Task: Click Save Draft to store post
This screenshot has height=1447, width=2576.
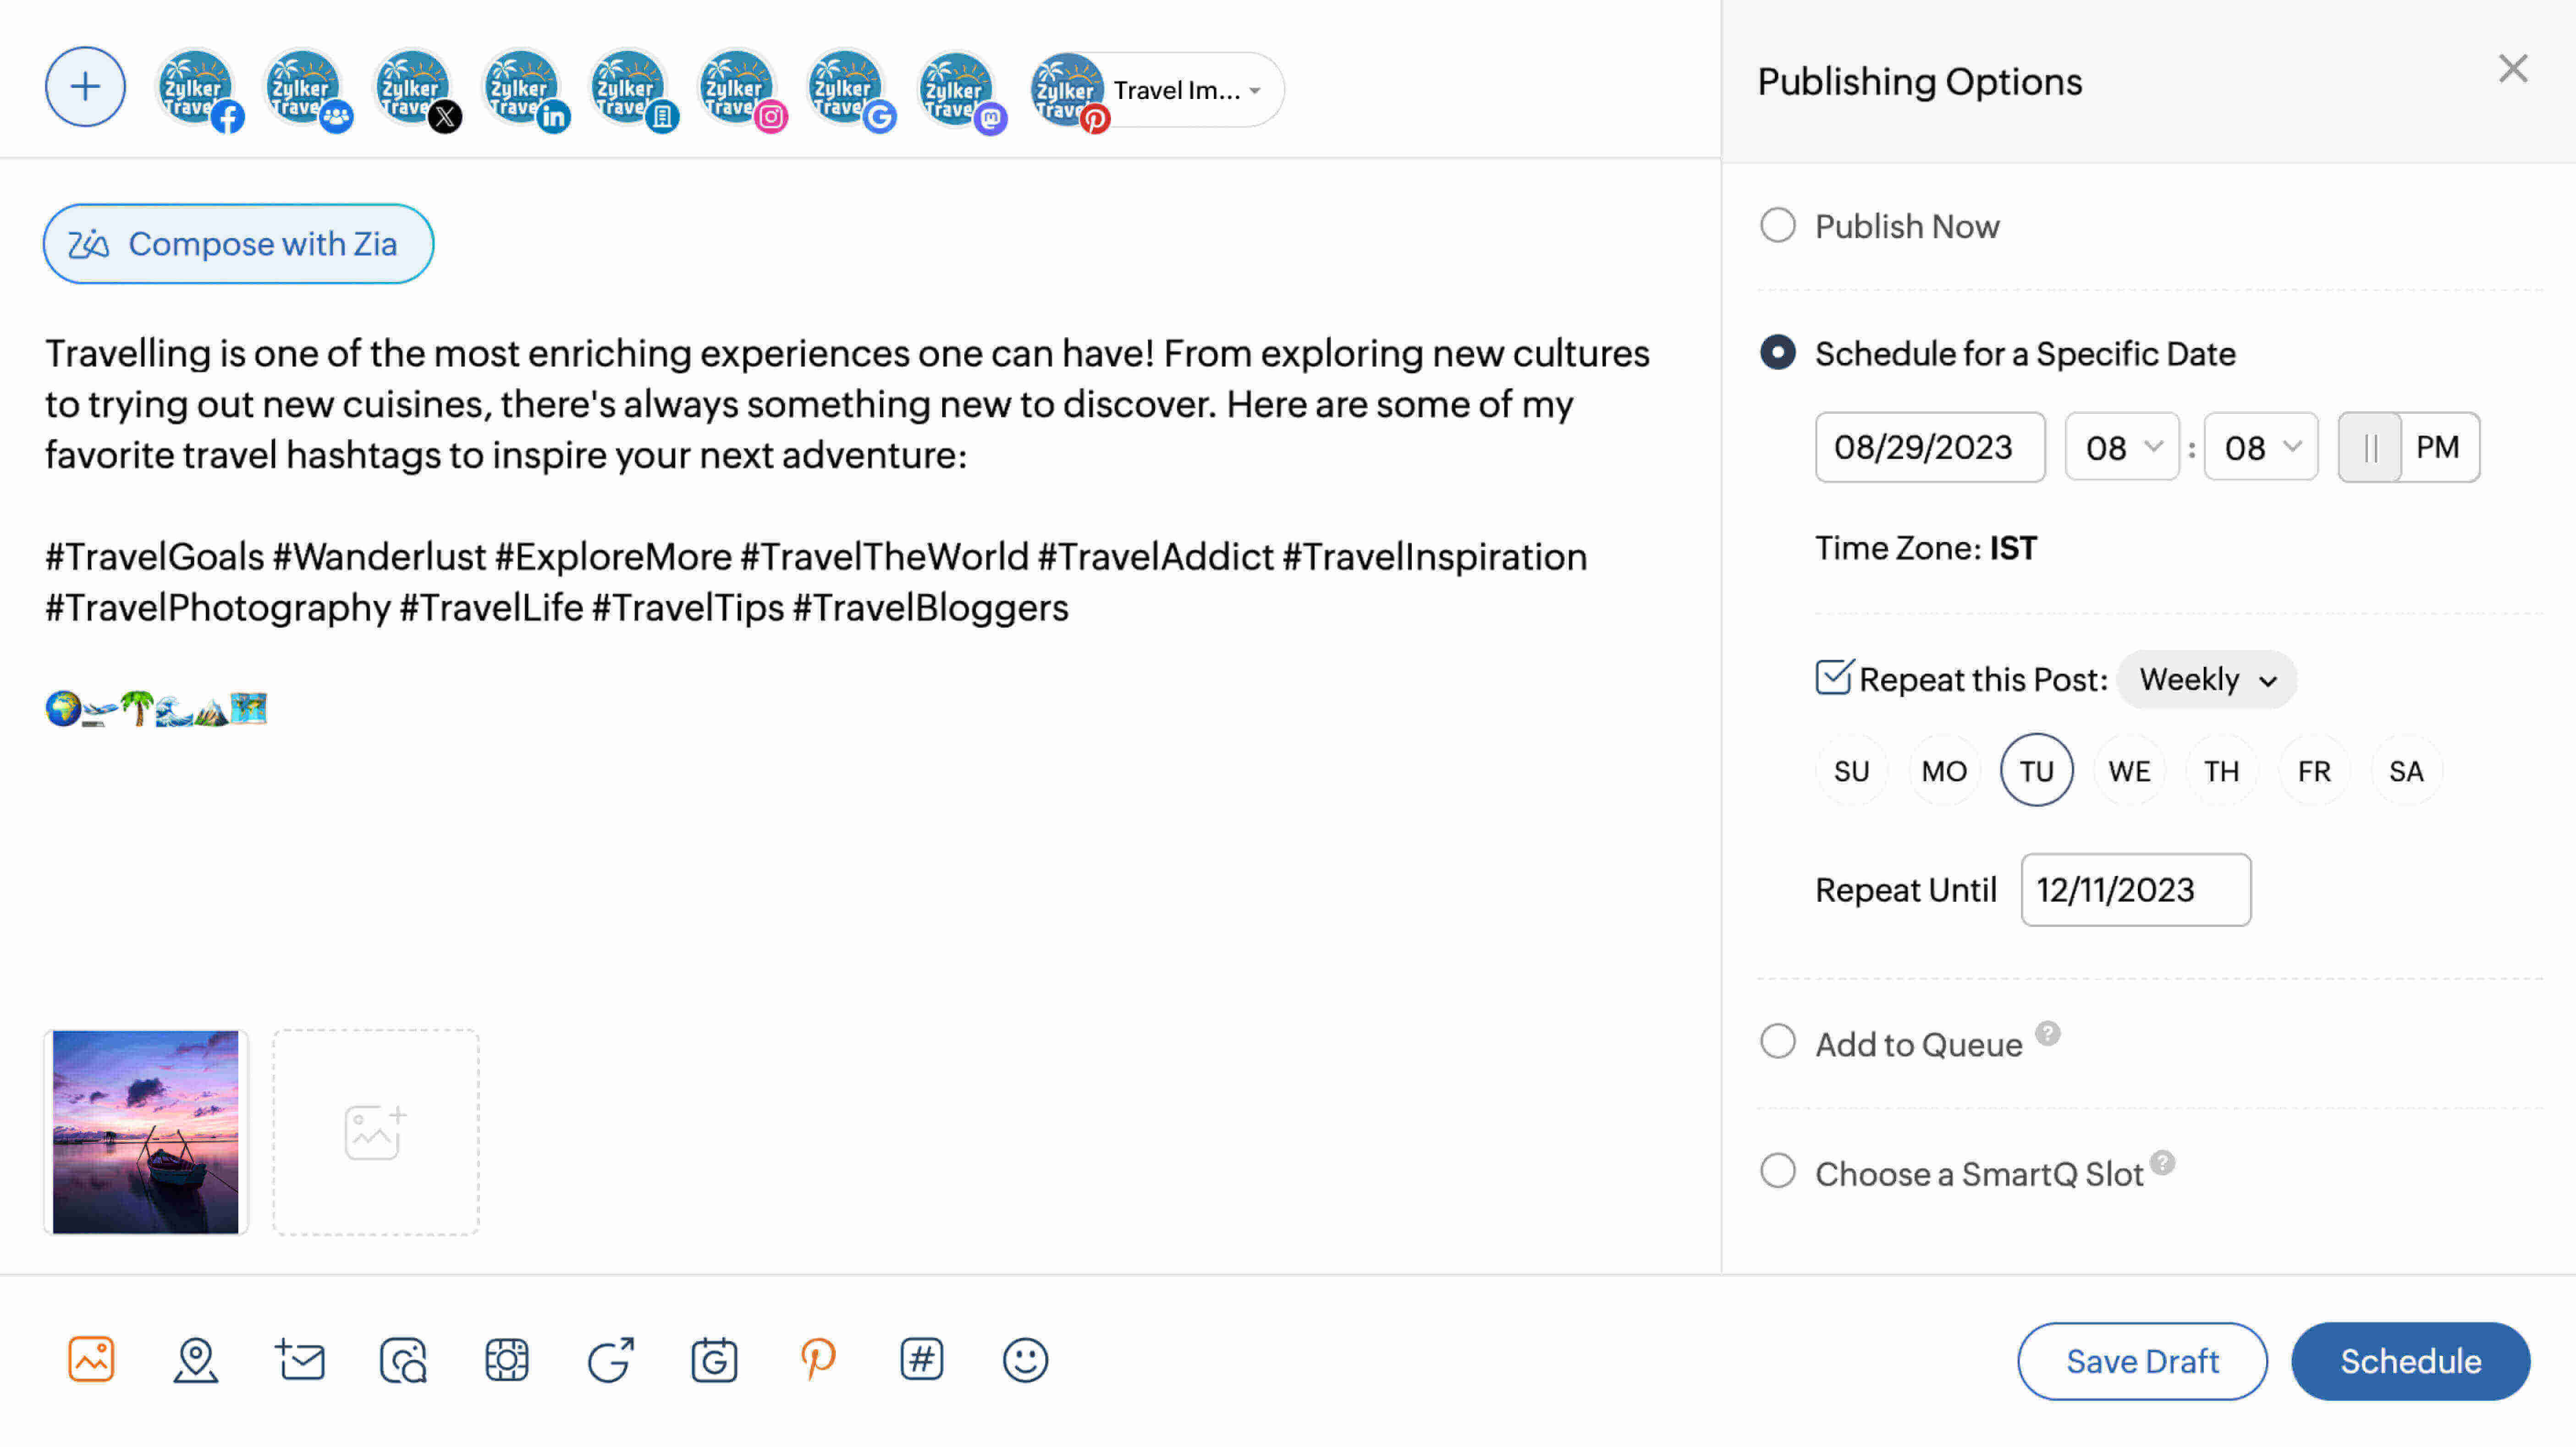Action: (2142, 1360)
